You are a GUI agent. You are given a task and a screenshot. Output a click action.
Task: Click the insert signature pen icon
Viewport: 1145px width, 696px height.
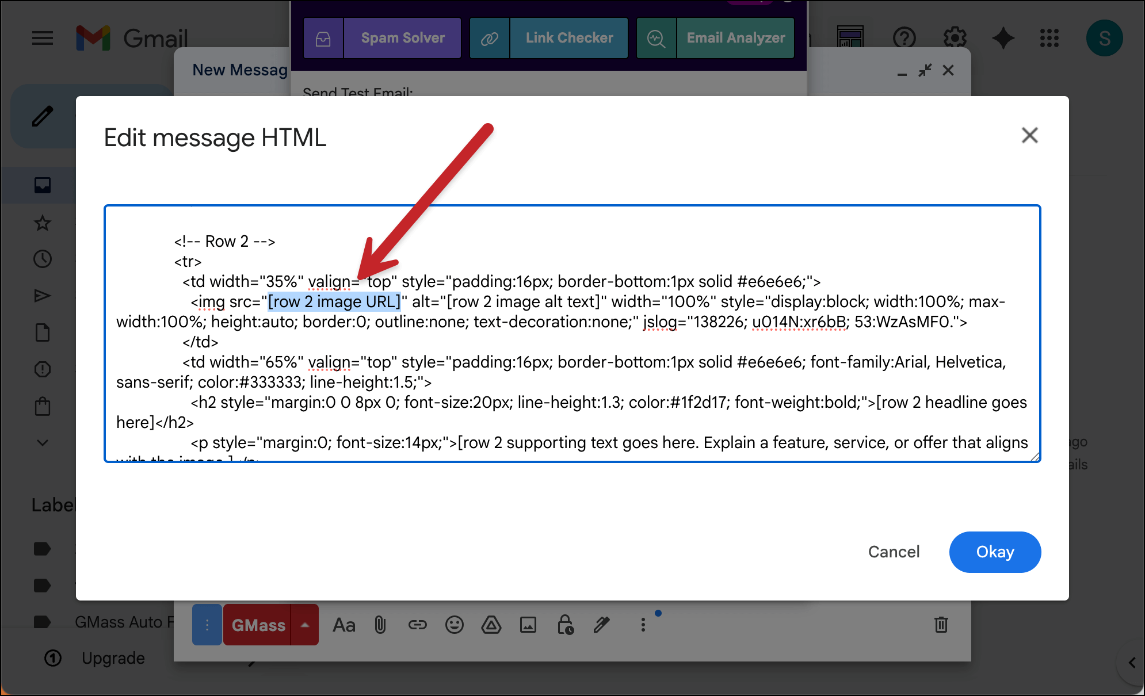(x=602, y=625)
